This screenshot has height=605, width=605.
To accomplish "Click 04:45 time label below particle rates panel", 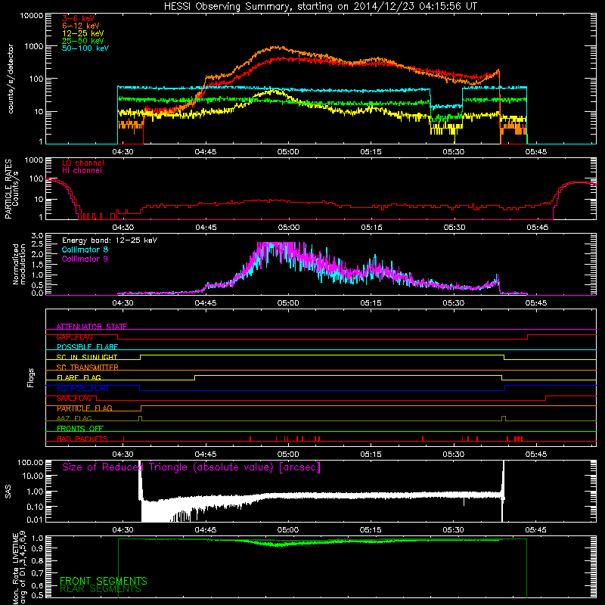I will pos(206,228).
